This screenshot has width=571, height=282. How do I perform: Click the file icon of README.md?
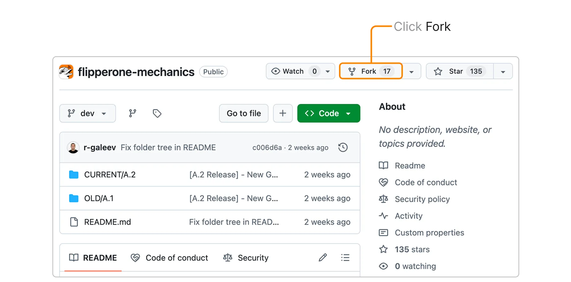[74, 222]
